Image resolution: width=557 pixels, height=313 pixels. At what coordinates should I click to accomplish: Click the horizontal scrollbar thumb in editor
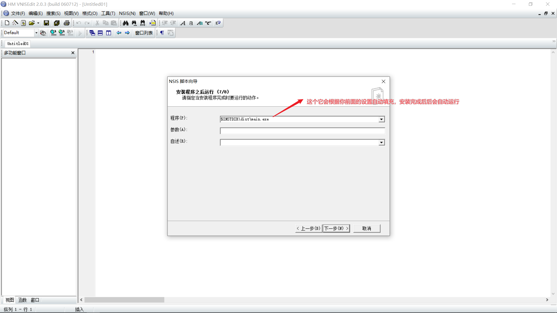click(x=124, y=300)
